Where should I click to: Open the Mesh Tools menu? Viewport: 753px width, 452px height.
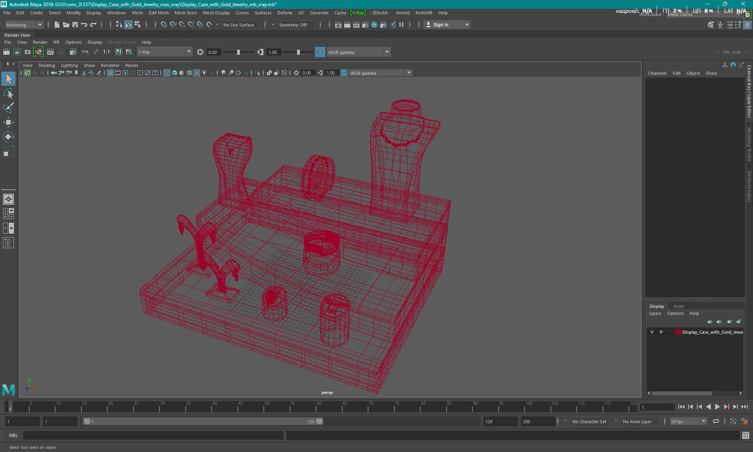pyautogui.click(x=185, y=13)
